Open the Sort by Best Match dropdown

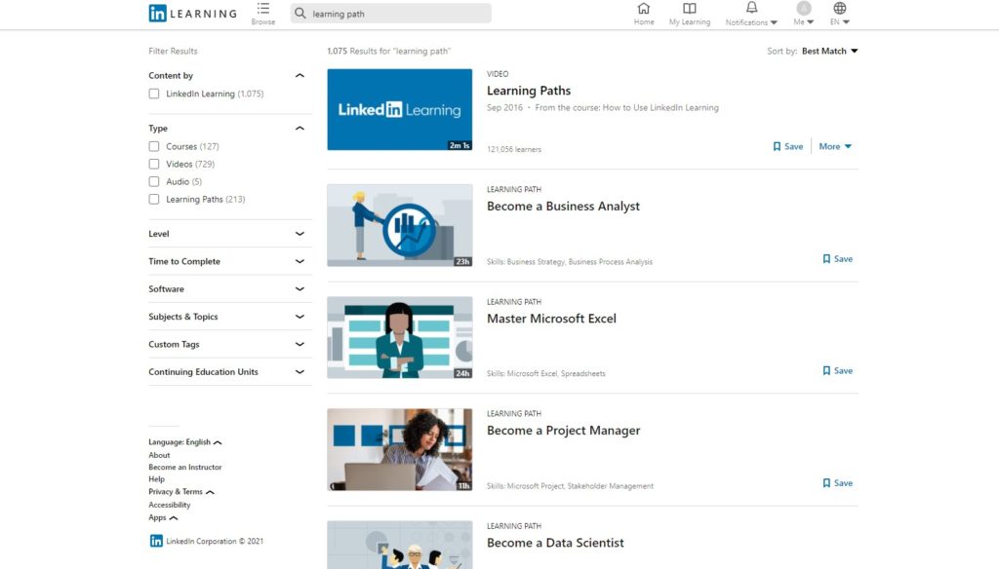click(829, 51)
